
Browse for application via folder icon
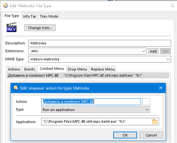155,122
